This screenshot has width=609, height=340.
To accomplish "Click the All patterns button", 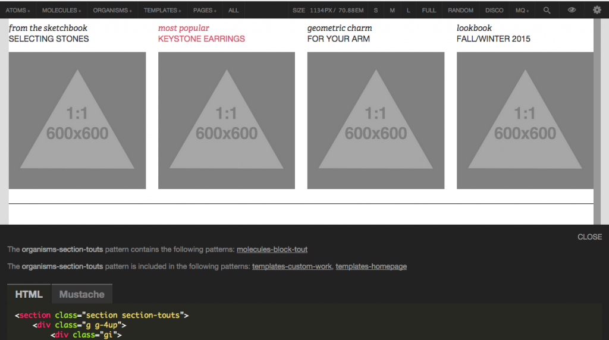I will pos(234,10).
